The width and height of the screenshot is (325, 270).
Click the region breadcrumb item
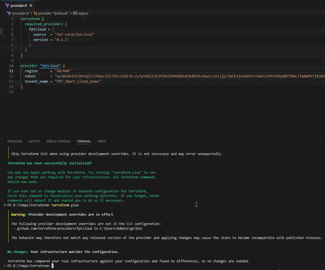pos(83,13)
